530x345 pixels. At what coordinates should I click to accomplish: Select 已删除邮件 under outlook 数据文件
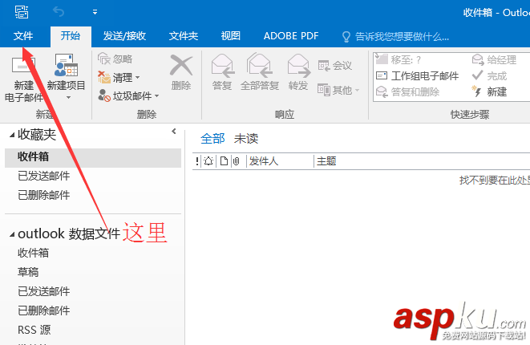[x=44, y=310]
